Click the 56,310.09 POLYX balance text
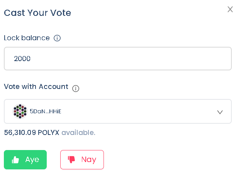The width and height of the screenshot is (236, 174). click(32, 133)
